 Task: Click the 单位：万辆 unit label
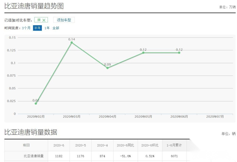click(228, 7)
